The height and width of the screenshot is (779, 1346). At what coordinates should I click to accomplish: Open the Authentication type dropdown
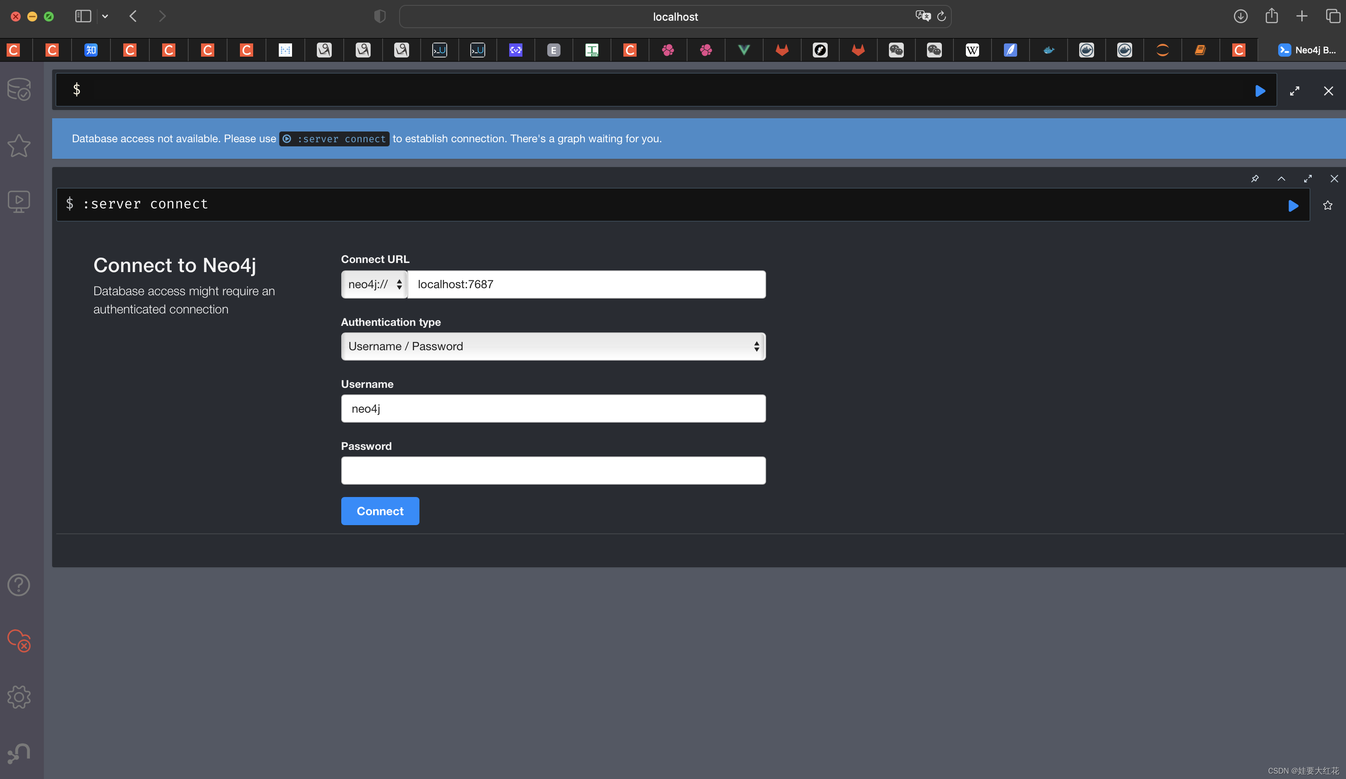[553, 346]
